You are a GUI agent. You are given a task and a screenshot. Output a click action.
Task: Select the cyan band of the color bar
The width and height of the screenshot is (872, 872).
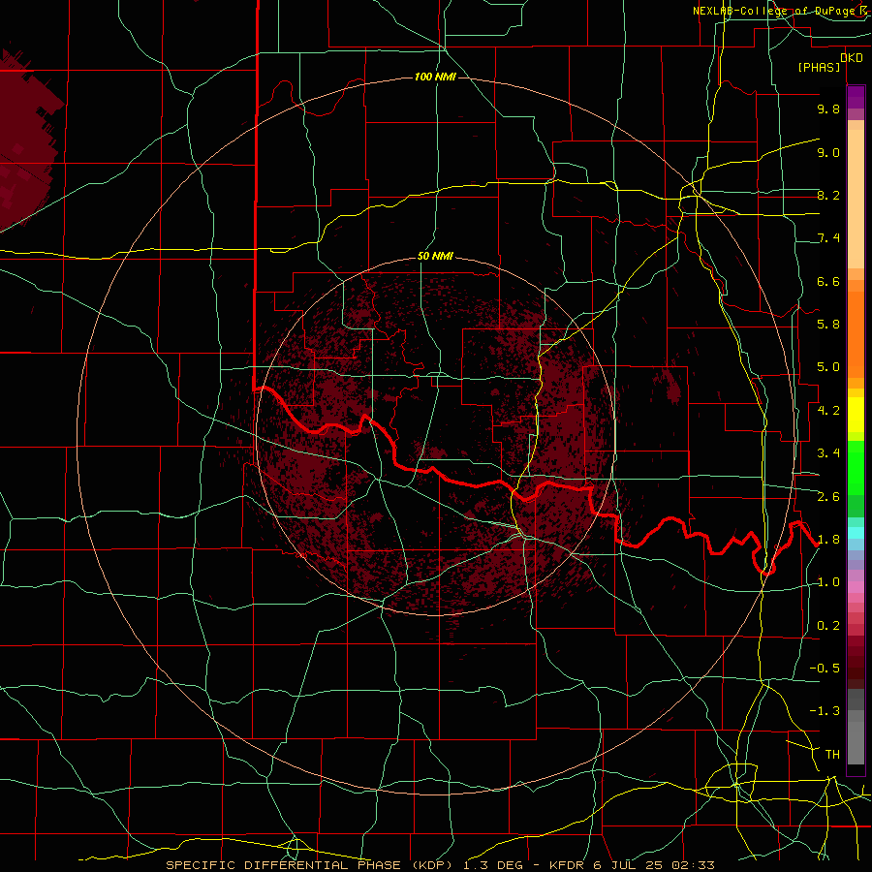[x=856, y=533]
